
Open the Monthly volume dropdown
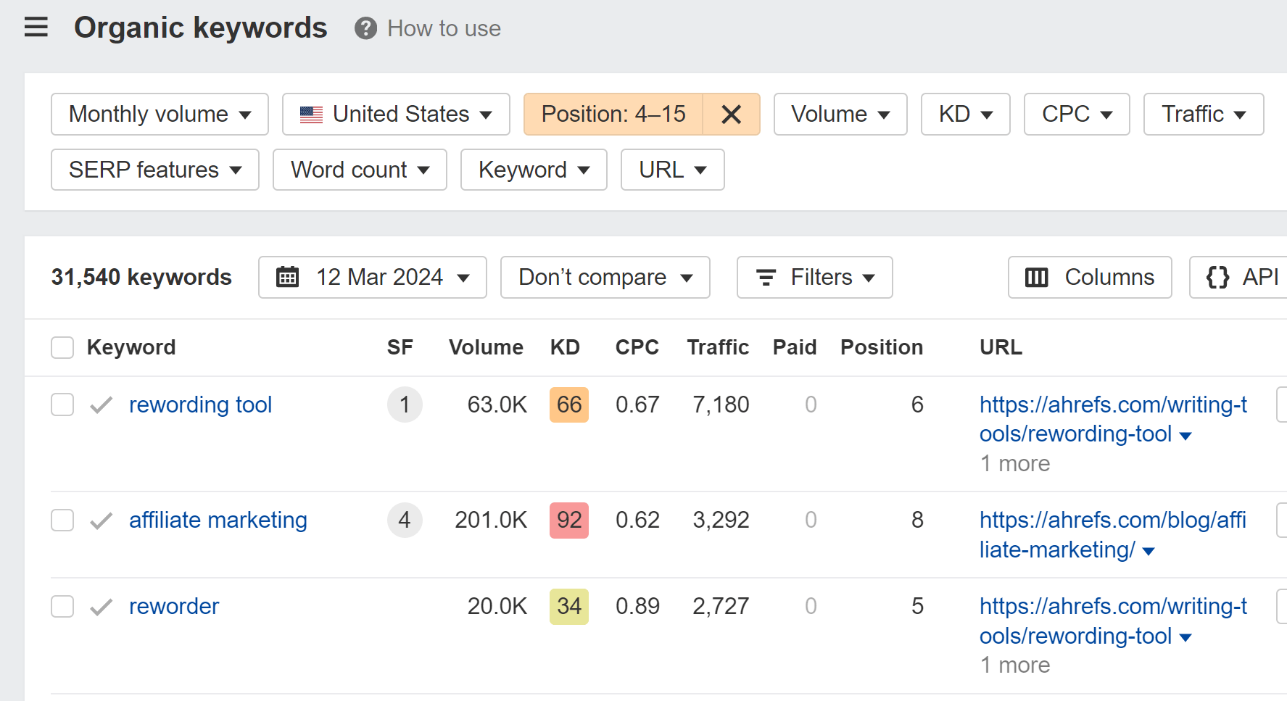tap(159, 114)
